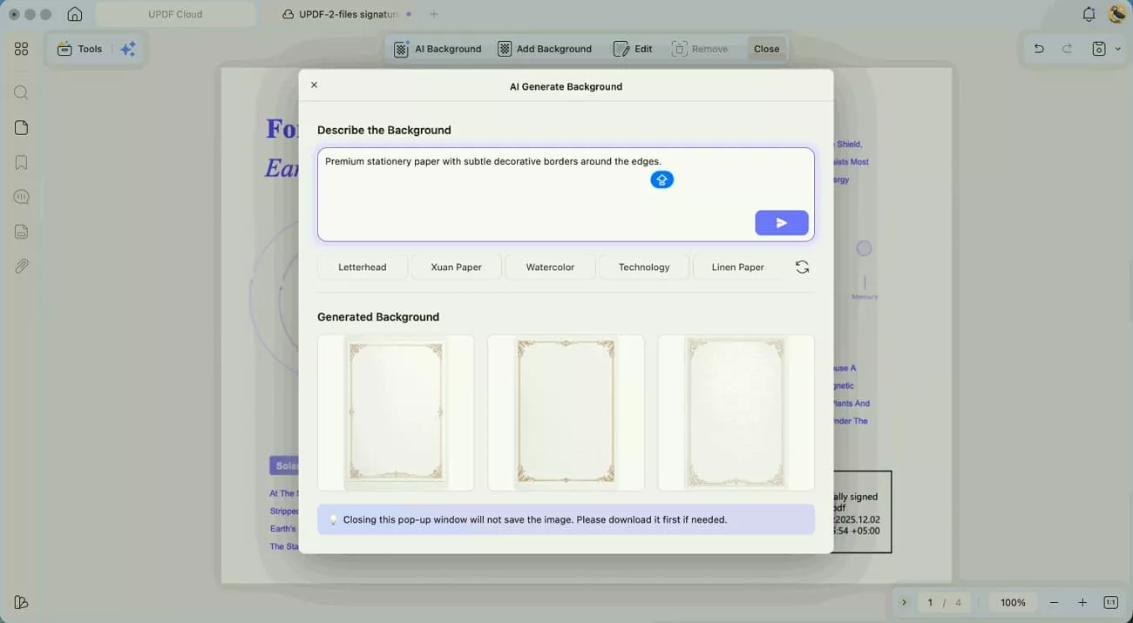The image size is (1133, 623).
Task: Open the bookmarks panel
Action: pyautogui.click(x=21, y=162)
